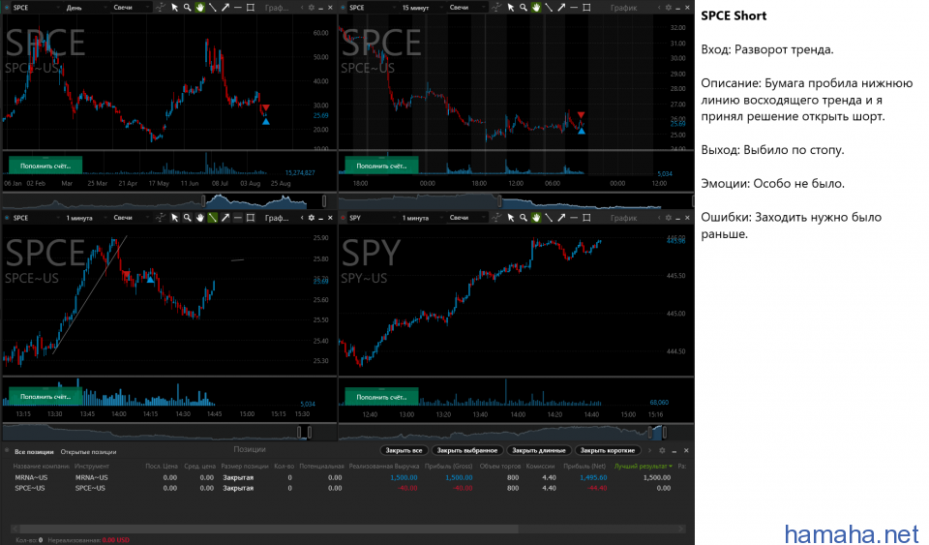
Task: Activate zoom magnifier in SPY chart
Action: point(524,218)
